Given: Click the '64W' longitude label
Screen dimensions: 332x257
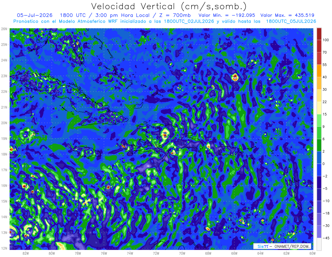Looking at the screenshot, I should (x=260, y=253).
